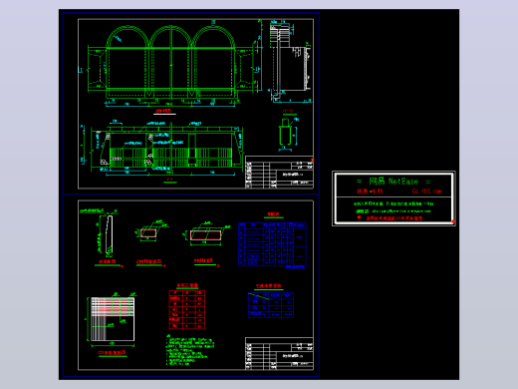Click the green "网易 NetEase" heading
The height and width of the screenshot is (389, 518).
pyautogui.click(x=393, y=182)
